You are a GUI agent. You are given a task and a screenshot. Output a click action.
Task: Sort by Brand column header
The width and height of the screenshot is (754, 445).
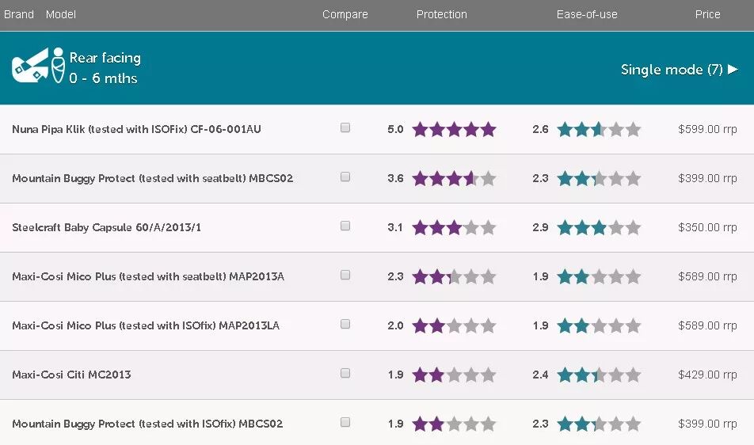pos(19,14)
